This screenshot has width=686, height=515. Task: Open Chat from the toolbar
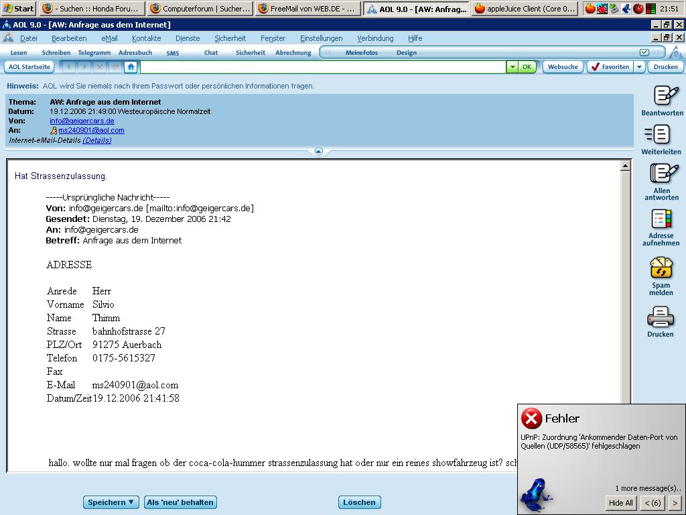[x=211, y=53]
